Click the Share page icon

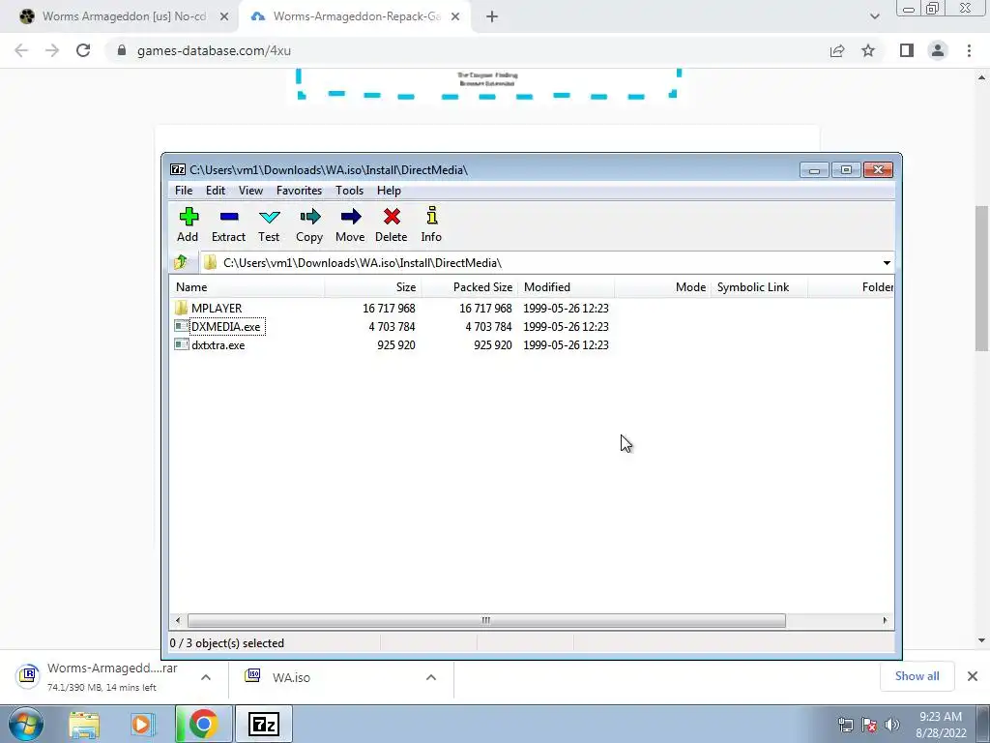point(837,50)
